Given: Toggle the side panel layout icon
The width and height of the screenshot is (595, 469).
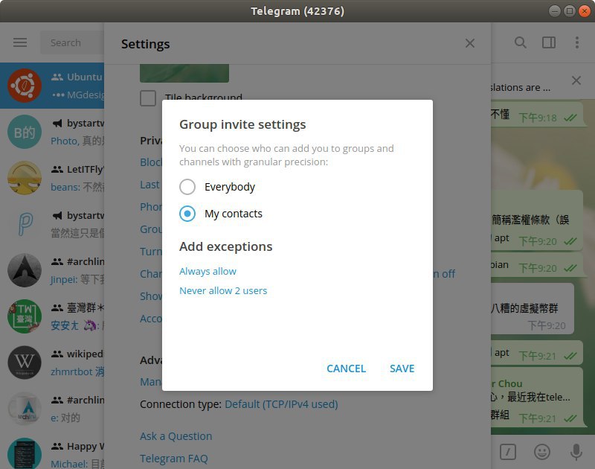Looking at the screenshot, I should [549, 42].
